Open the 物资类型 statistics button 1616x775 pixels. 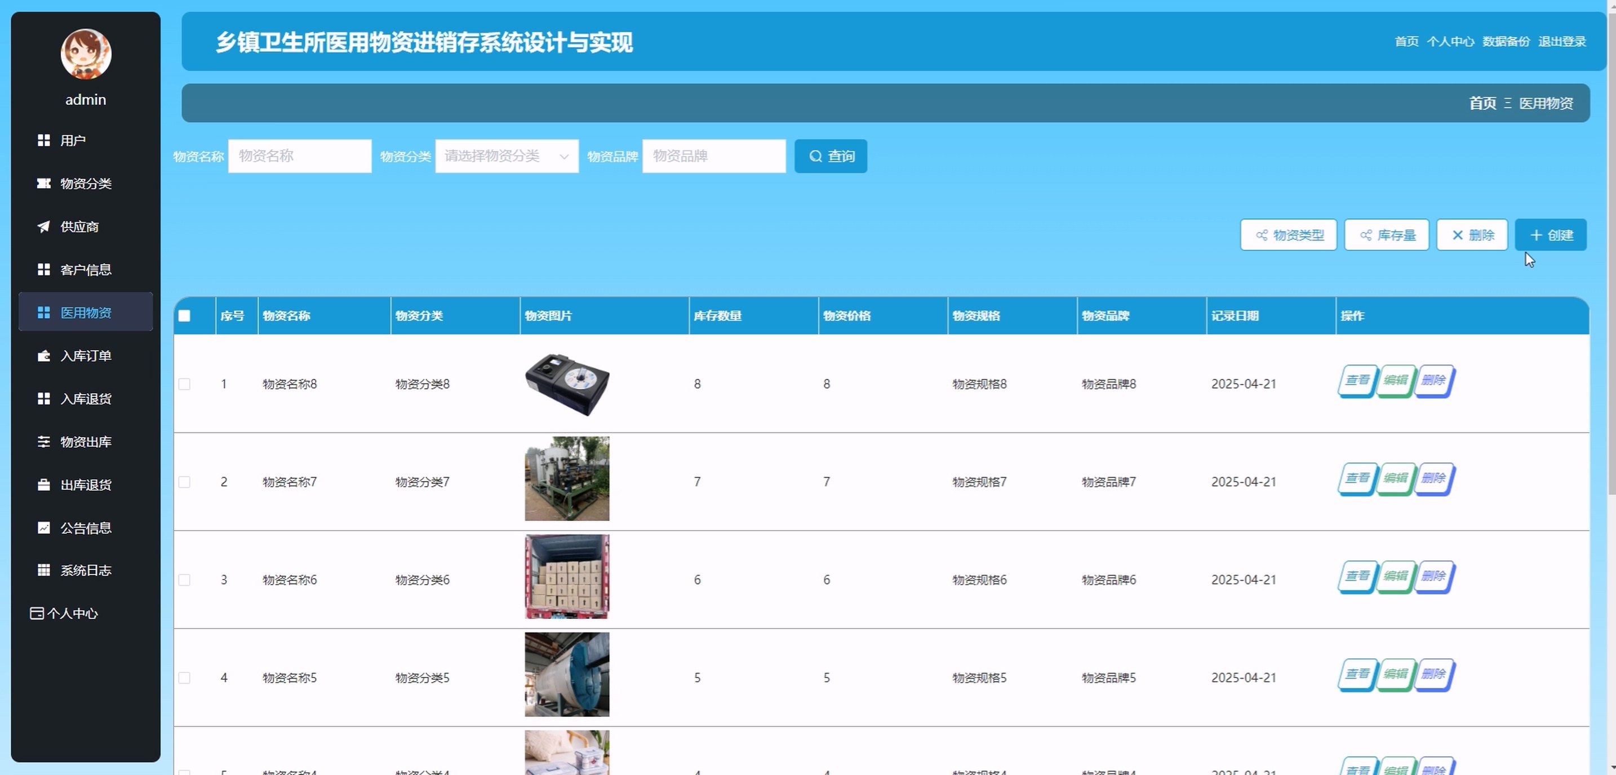(1288, 235)
